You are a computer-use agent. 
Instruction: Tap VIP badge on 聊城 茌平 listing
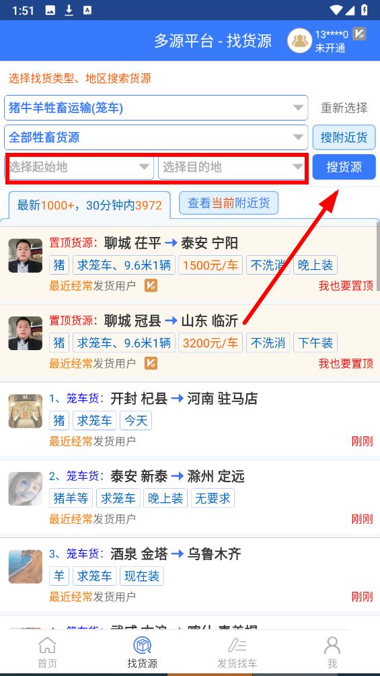pyautogui.click(x=151, y=285)
